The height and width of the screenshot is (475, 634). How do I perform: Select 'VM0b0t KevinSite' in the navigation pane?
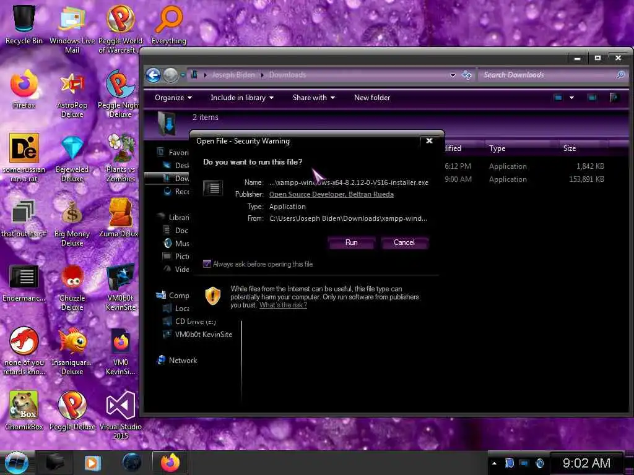pyautogui.click(x=198, y=335)
